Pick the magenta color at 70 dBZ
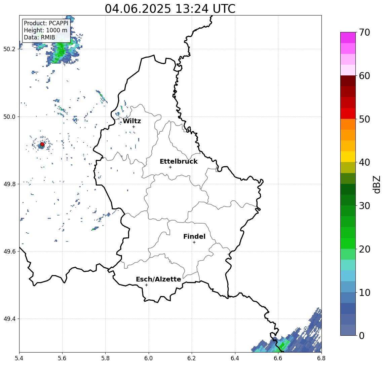Viewport: 385px width, 365px height. point(348,38)
